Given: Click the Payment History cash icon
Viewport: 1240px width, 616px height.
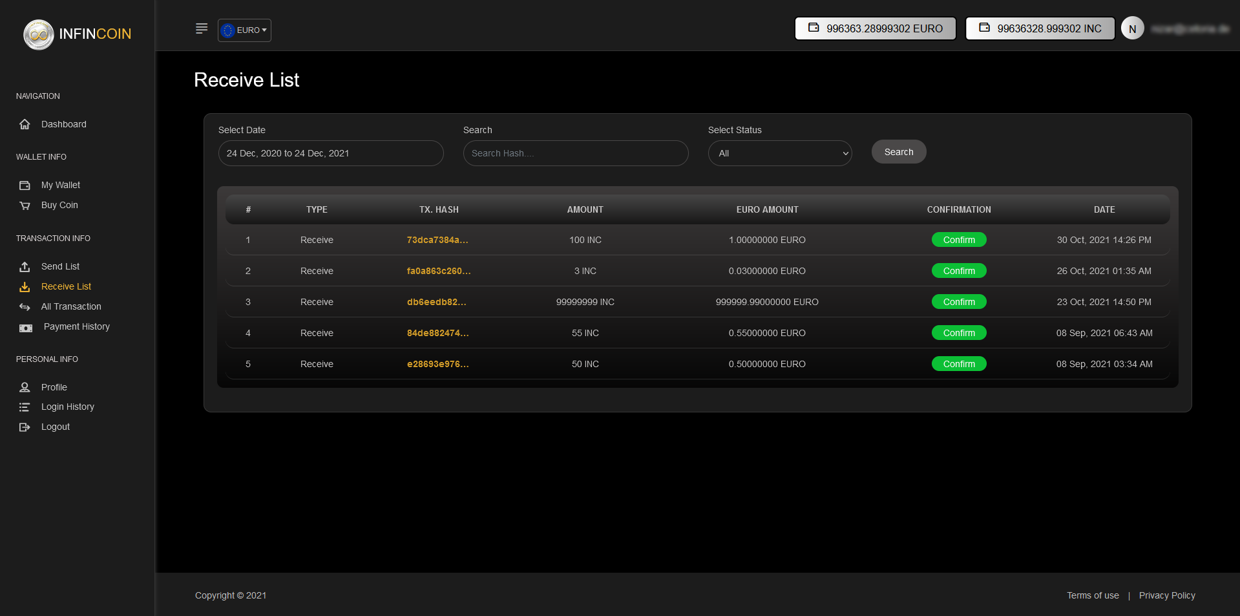Looking at the screenshot, I should click(x=25, y=328).
